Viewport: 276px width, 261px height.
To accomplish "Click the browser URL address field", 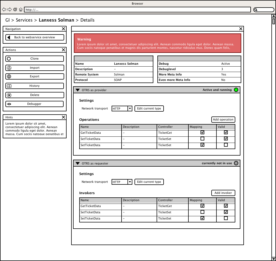I will tap(137, 10).
